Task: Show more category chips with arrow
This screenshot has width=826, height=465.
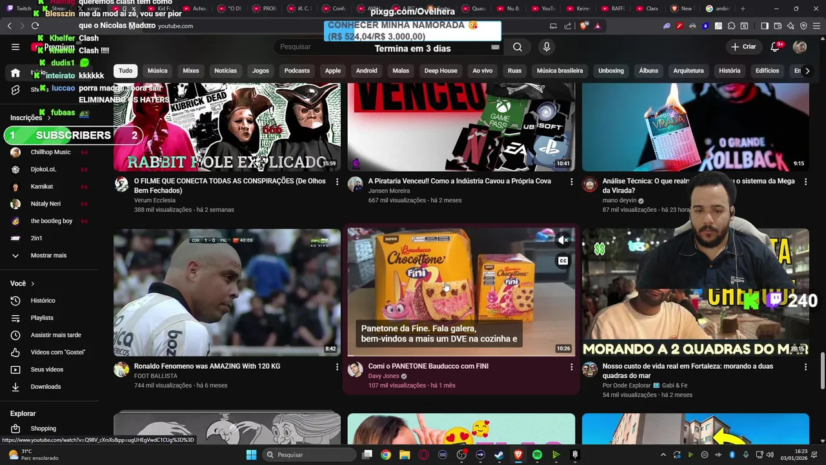Action: [807, 71]
